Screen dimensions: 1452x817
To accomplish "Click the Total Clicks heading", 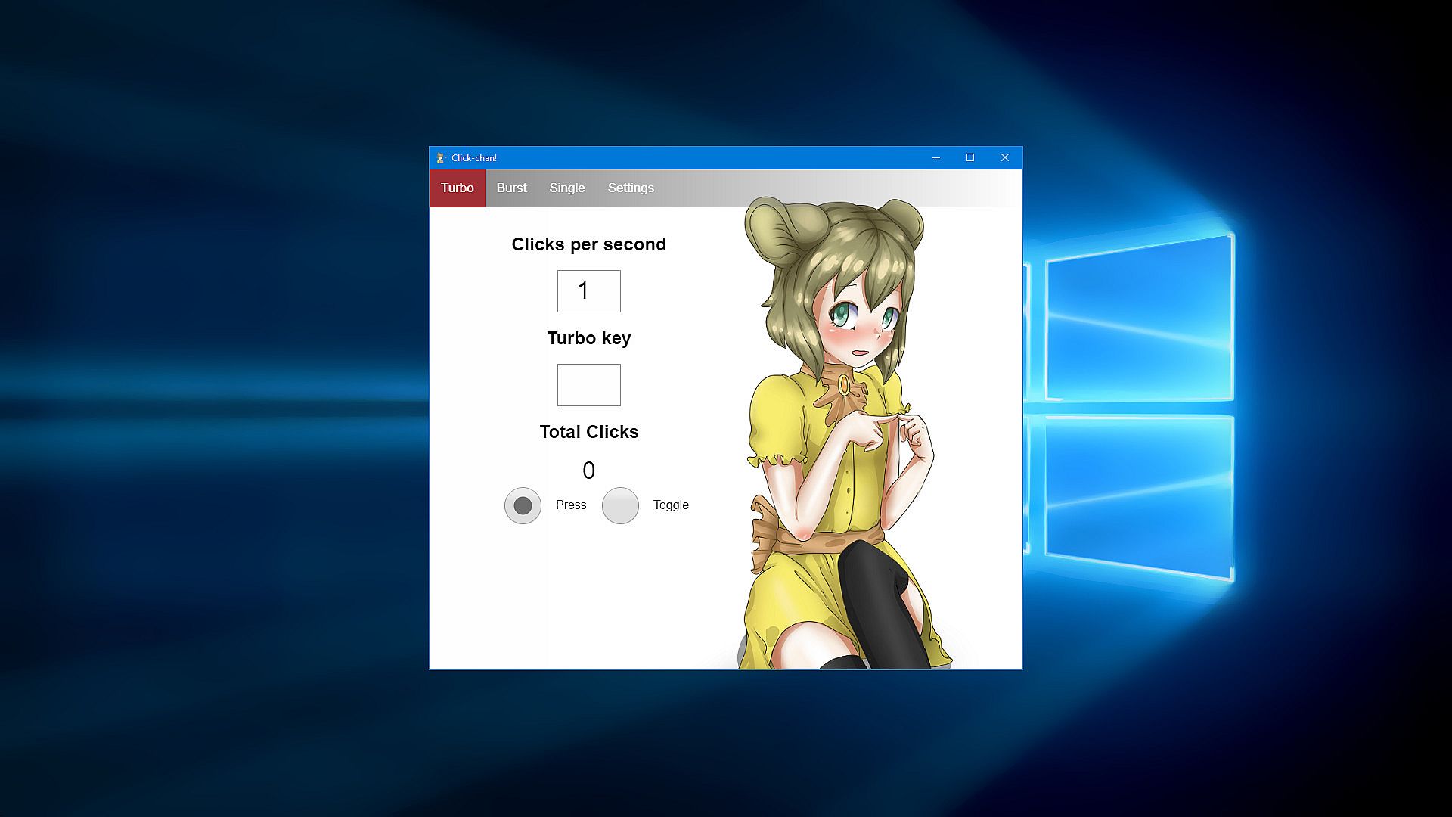I will point(588,432).
